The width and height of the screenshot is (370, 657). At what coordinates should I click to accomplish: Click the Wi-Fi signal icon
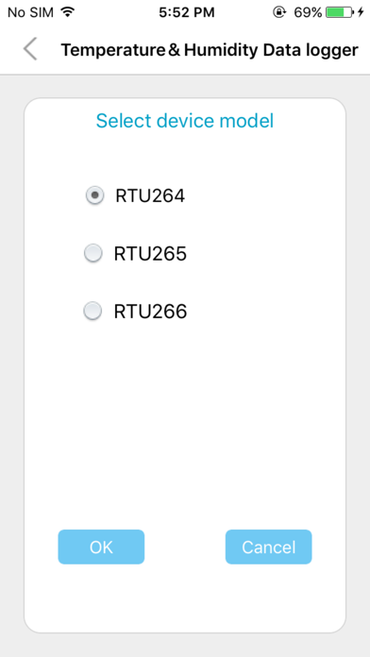click(67, 12)
